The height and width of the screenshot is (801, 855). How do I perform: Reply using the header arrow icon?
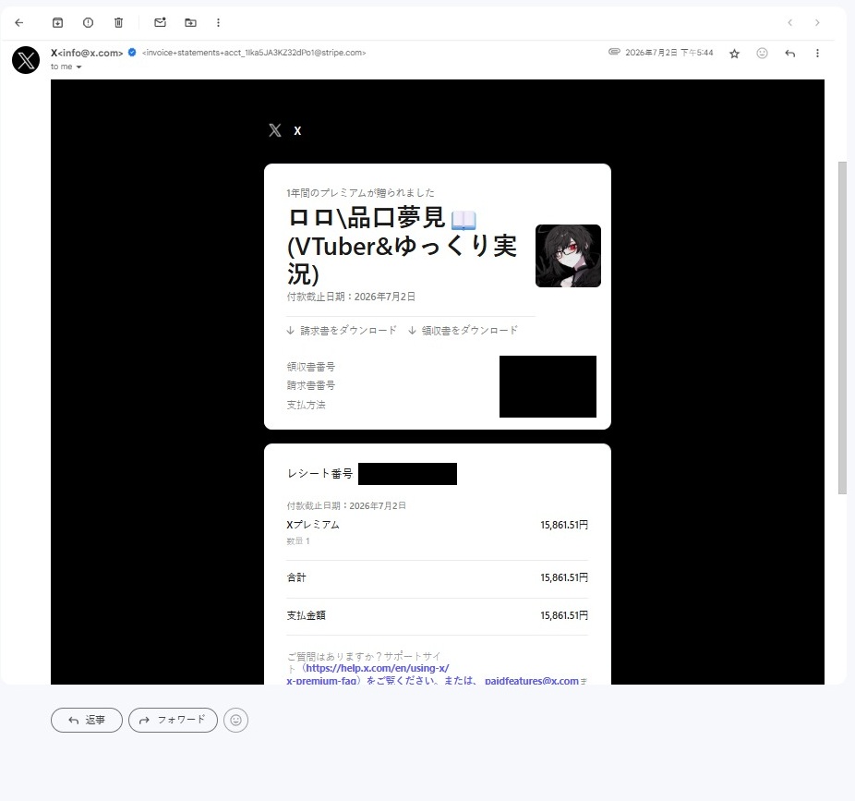click(x=789, y=53)
